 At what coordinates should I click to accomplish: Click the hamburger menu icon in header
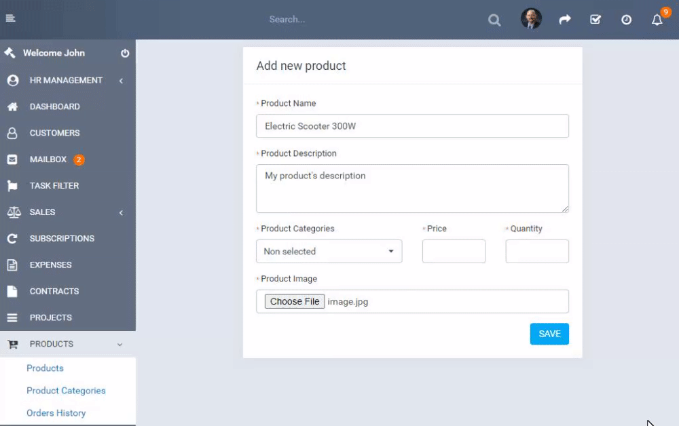click(10, 18)
